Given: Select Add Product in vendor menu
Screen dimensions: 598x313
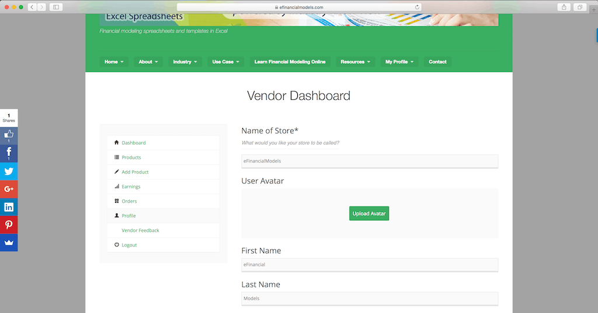Looking at the screenshot, I should pos(135,172).
